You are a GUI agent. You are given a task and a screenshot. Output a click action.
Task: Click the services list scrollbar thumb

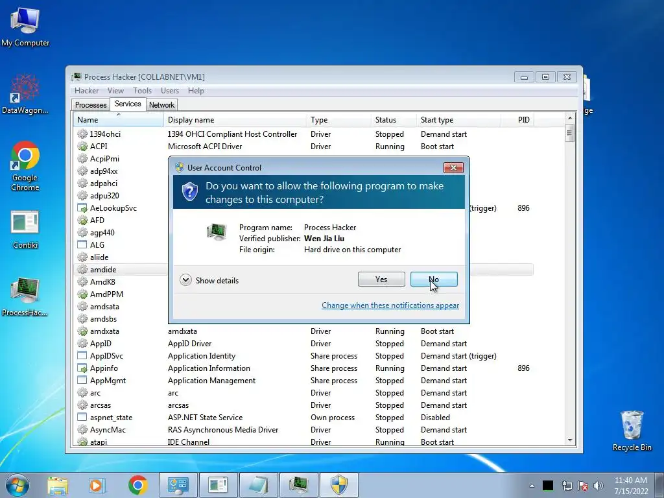tap(569, 133)
